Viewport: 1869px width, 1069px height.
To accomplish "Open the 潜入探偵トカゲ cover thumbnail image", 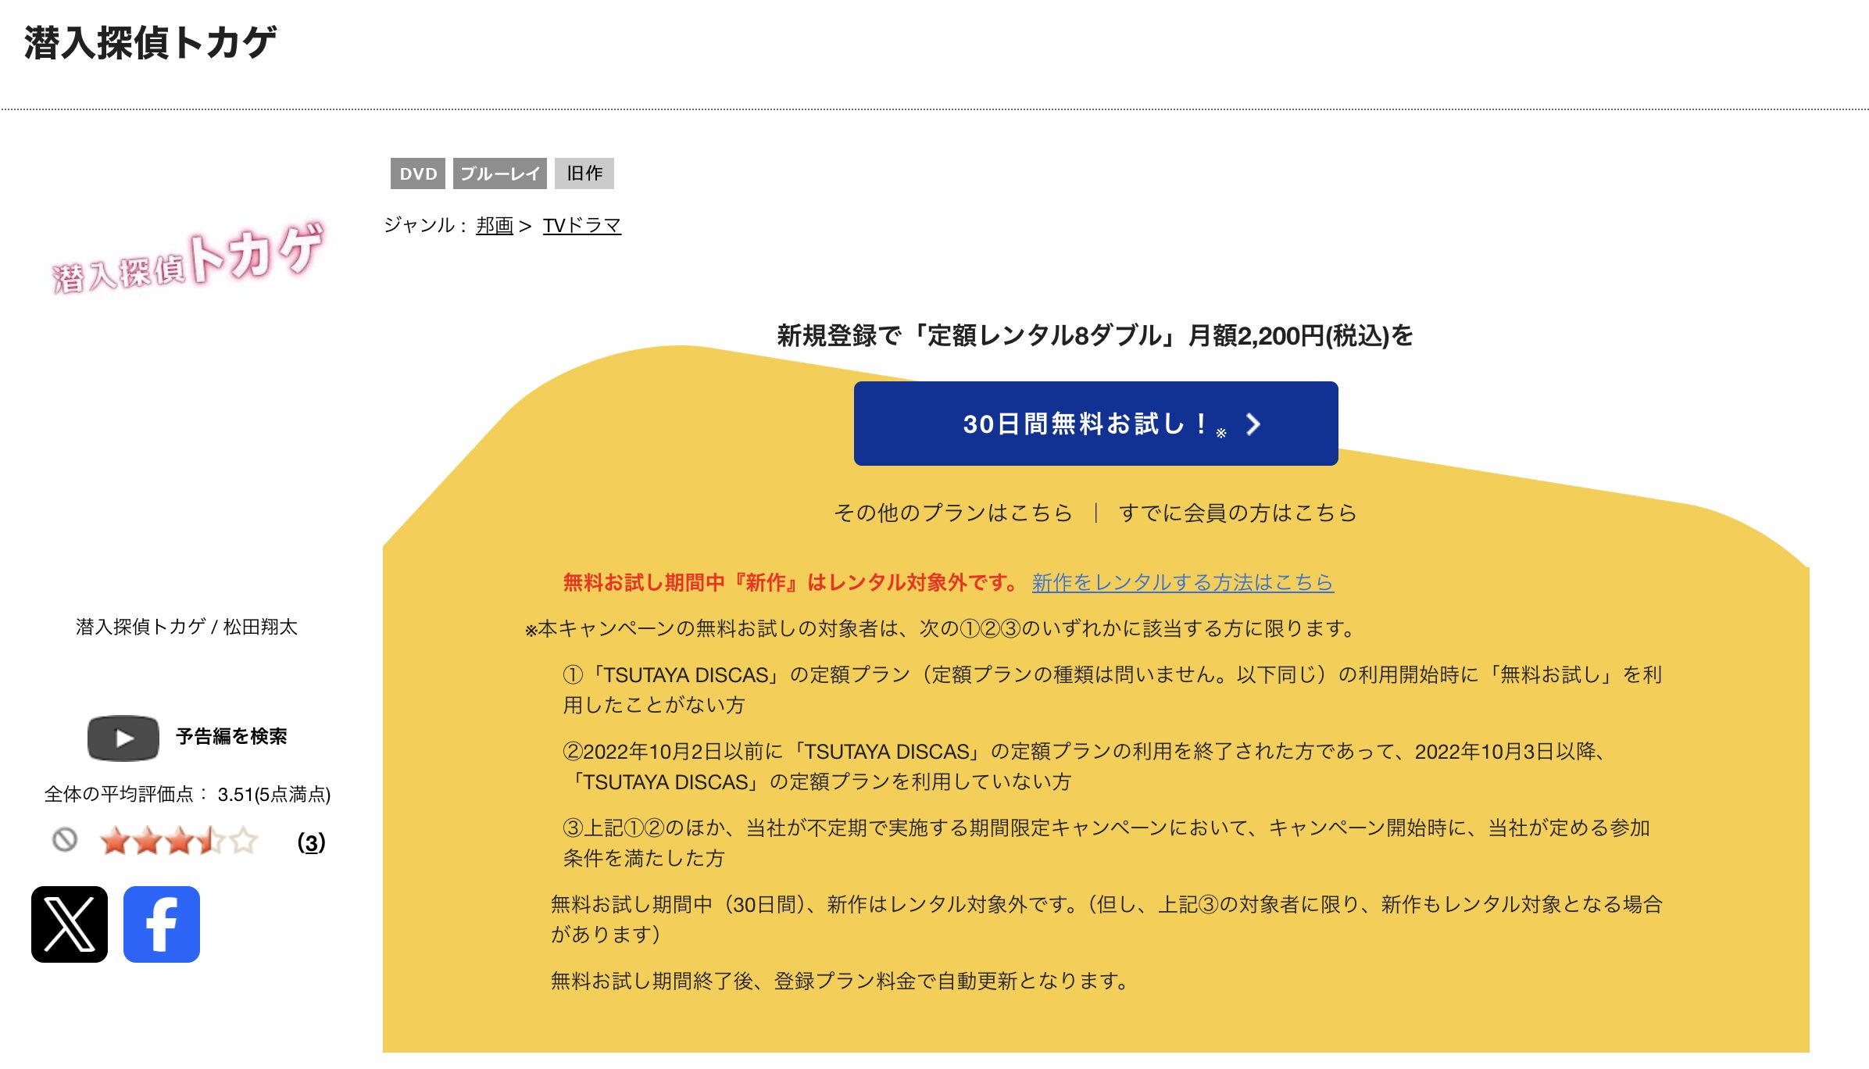I will [188, 256].
